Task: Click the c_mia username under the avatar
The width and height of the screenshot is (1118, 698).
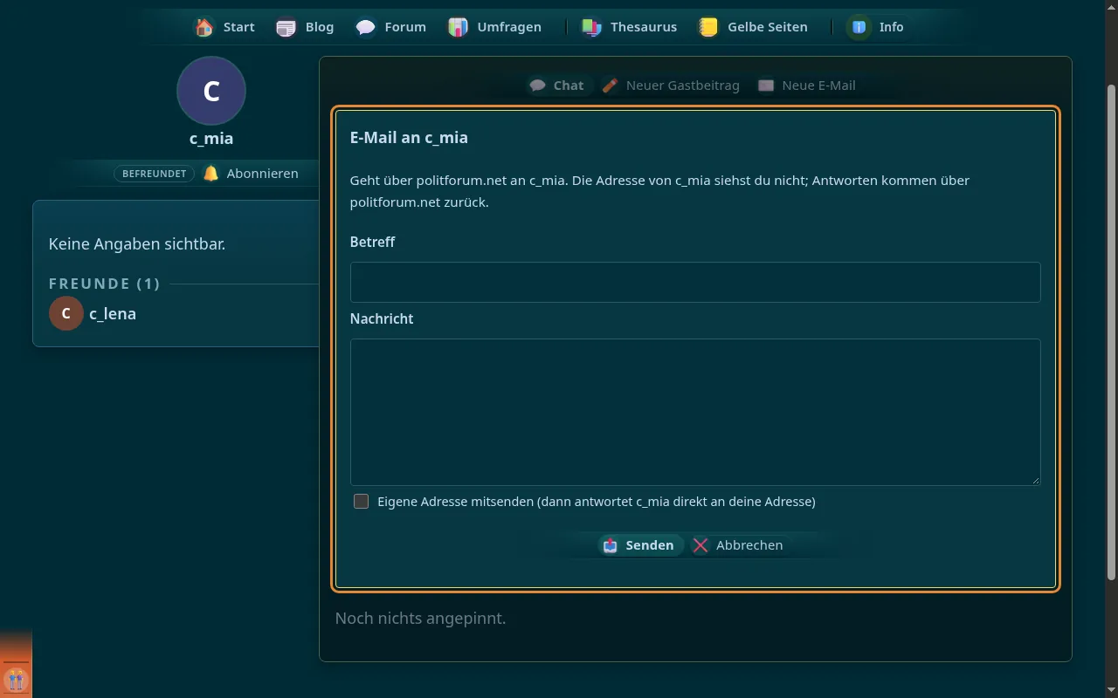Action: click(x=211, y=138)
